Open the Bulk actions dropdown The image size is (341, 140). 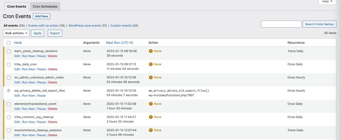pyautogui.click(x=16, y=33)
